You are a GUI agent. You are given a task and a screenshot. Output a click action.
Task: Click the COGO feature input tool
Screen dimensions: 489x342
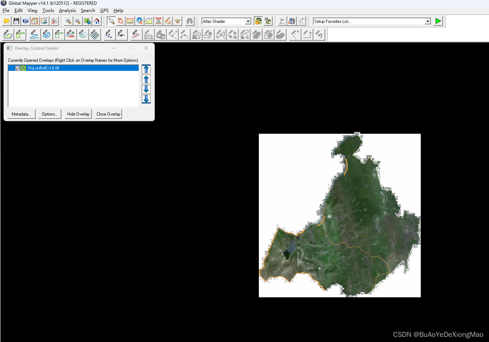click(71, 35)
